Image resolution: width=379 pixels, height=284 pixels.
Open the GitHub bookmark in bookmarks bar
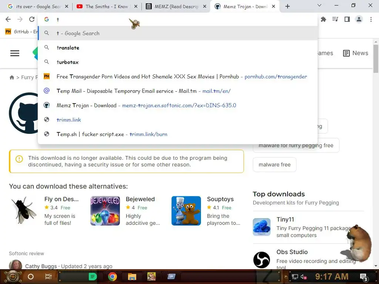pyautogui.click(x=21, y=32)
